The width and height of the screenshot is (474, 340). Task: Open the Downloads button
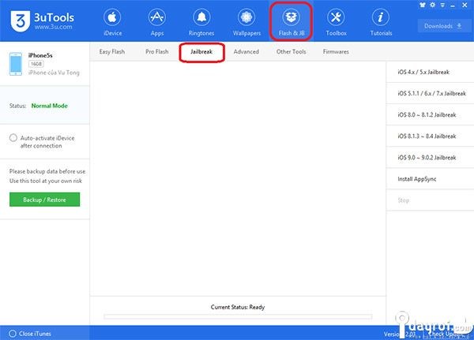coord(442,25)
